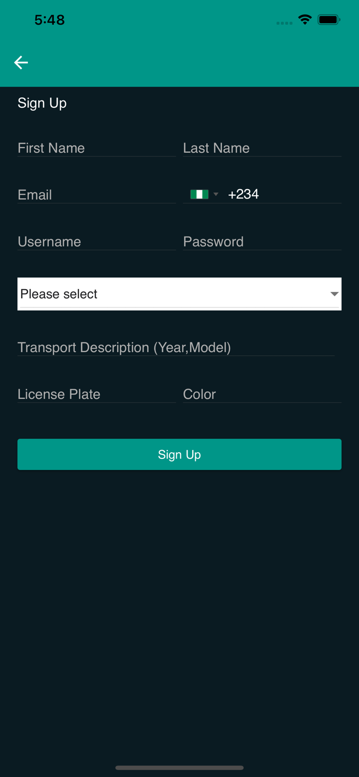
Task: Click the Wi-Fi icon in status bar
Action: click(x=305, y=19)
